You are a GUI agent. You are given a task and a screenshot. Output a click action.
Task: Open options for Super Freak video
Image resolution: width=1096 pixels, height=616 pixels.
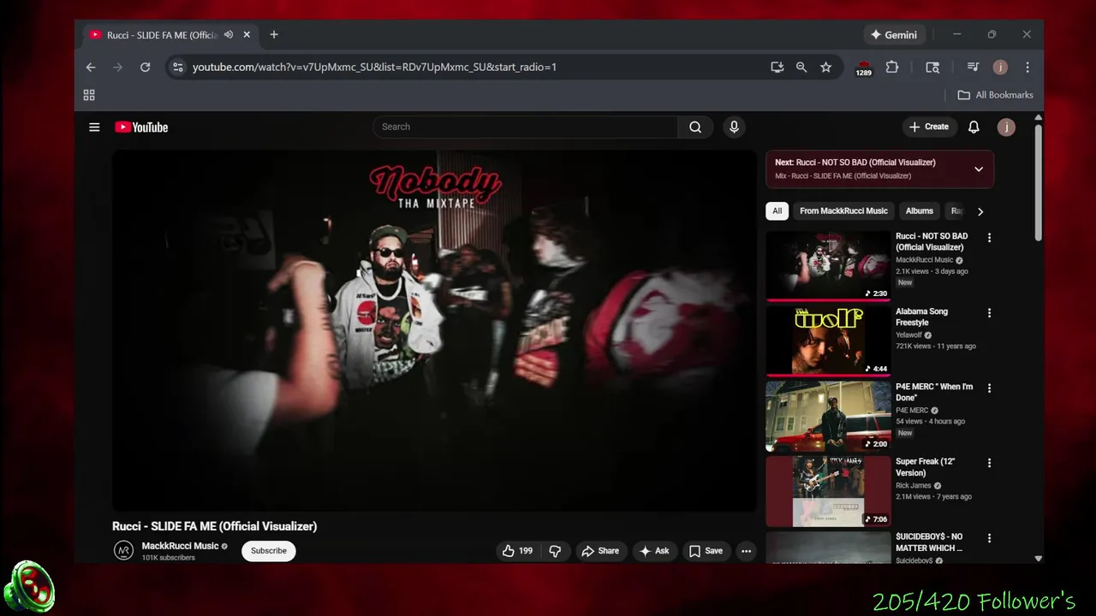pos(989,463)
